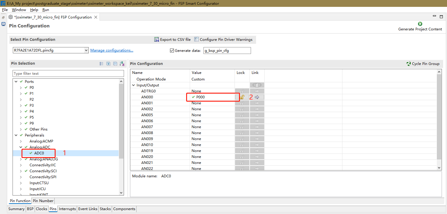Click Generate Project Content label
The image size is (447, 214).
coord(420,29)
